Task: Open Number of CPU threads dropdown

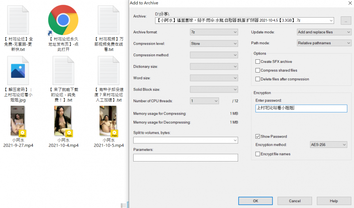Action: [x=204, y=101]
